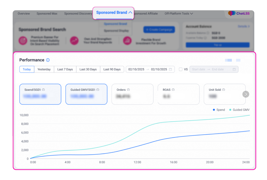Click the info icon beside Orders
This screenshot has height=180, width=267.
pos(128,90)
